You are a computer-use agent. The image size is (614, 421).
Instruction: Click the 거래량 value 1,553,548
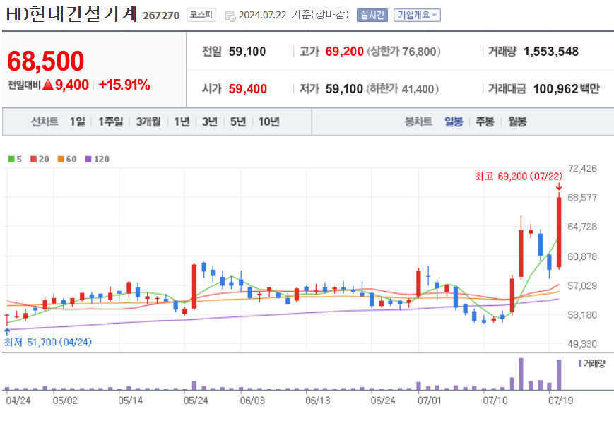[x=551, y=52]
